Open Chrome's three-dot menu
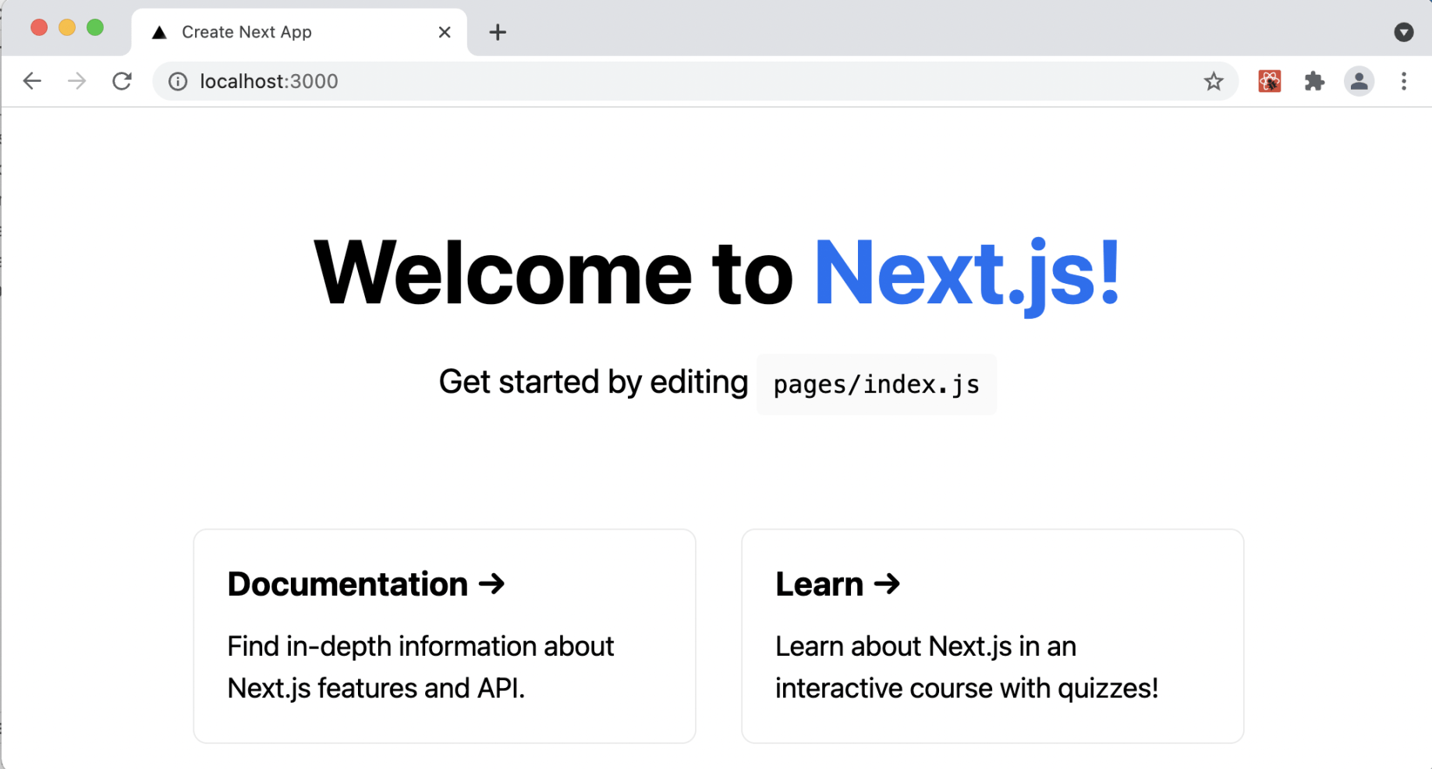 (1403, 81)
